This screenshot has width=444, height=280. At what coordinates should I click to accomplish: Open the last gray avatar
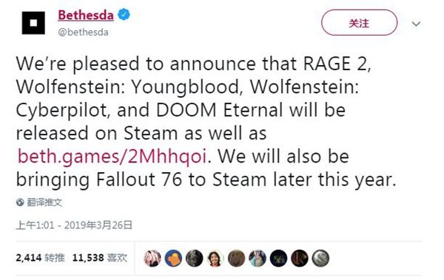coord(320,259)
